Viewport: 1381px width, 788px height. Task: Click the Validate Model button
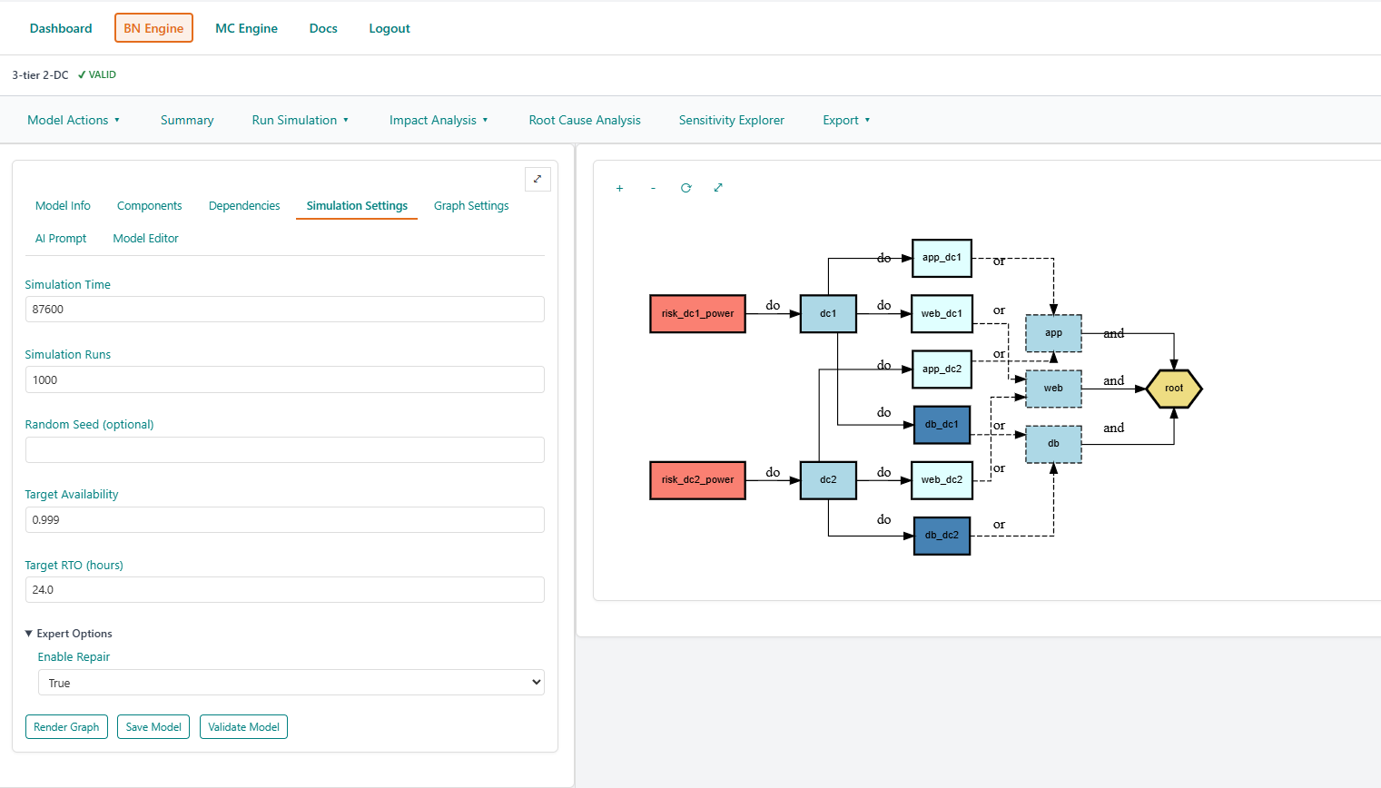243,727
